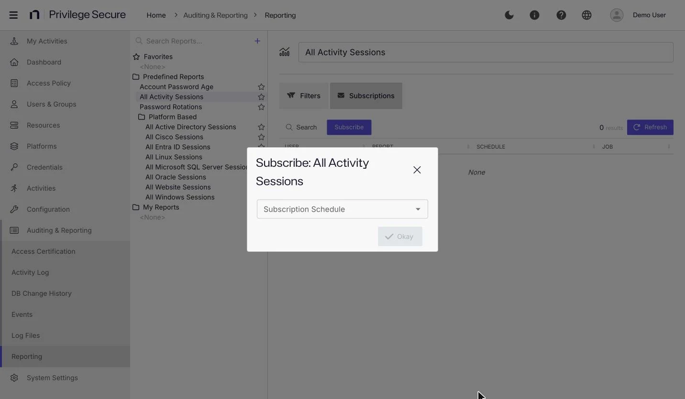
Task: Switch to the Subscriptions tab
Action: coord(366,96)
